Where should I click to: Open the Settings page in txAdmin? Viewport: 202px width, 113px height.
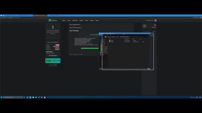coord(92,20)
